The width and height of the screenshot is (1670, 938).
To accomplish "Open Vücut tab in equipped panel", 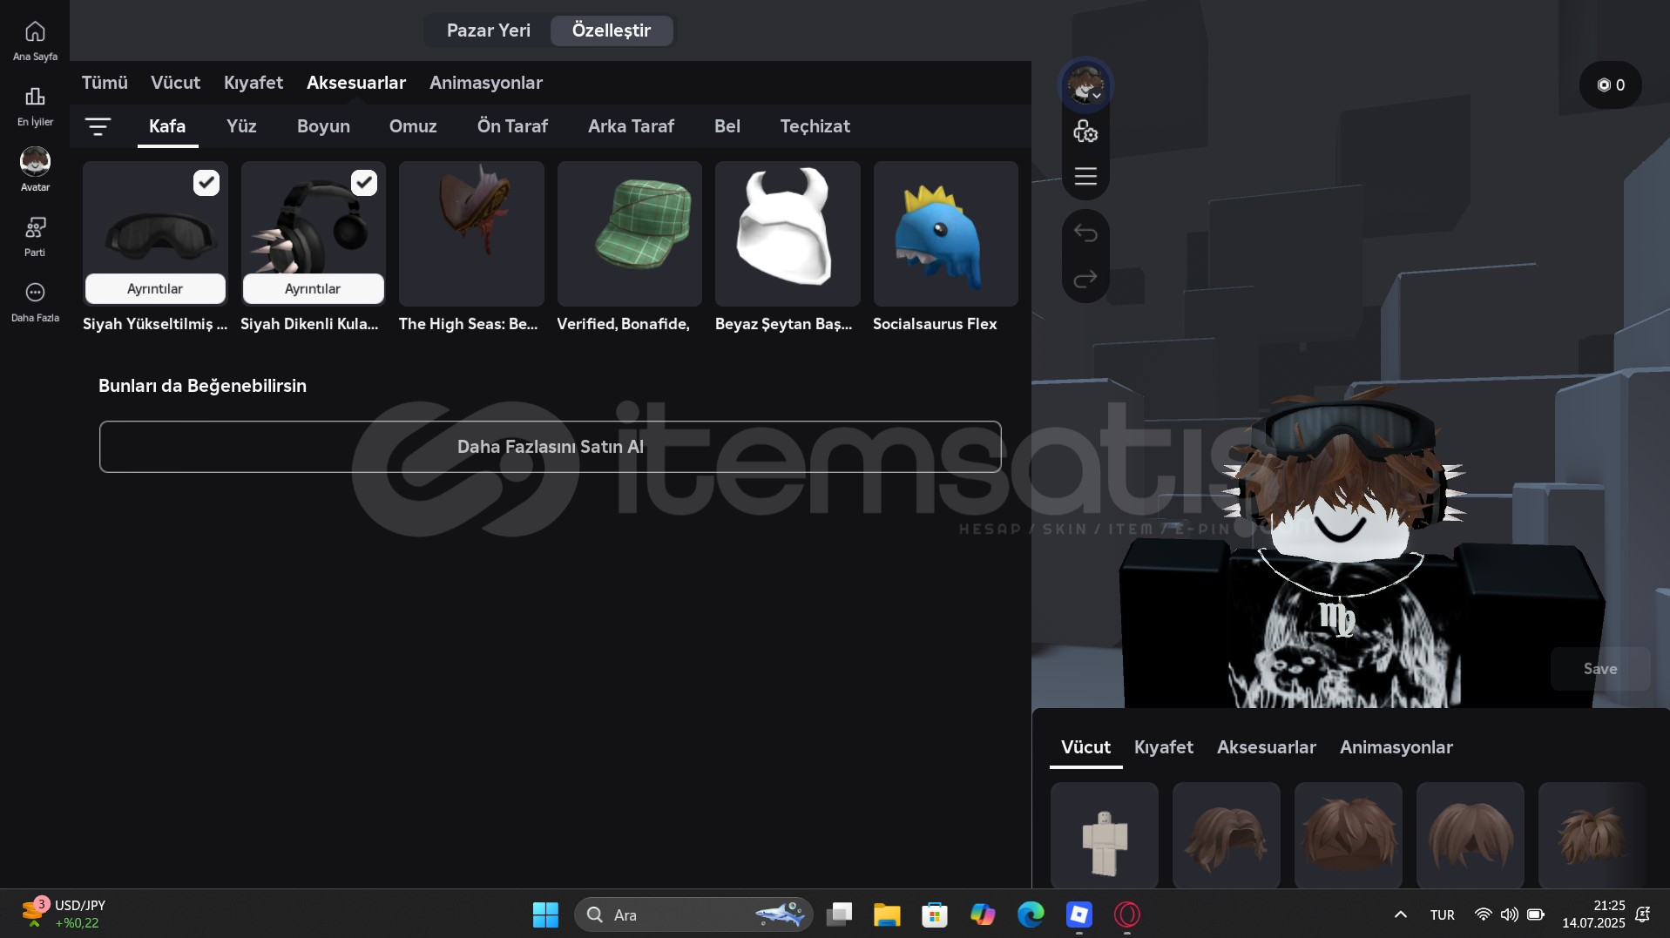I will point(1085,747).
